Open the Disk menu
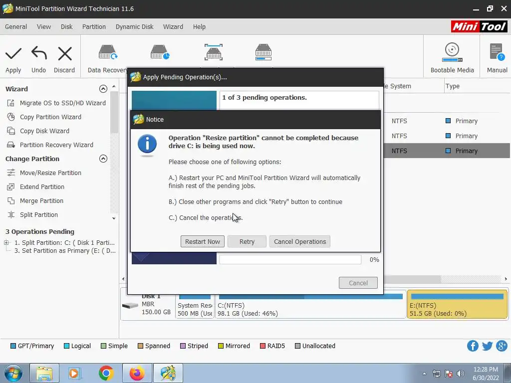This screenshot has width=511, height=383. (66, 27)
